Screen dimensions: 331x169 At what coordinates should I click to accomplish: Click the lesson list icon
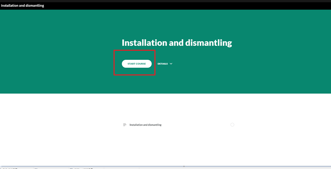pos(125,125)
